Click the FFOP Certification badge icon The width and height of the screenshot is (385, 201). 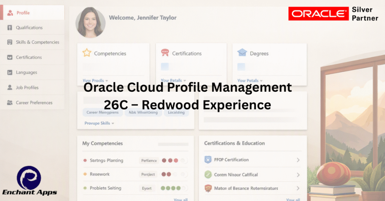point(208,160)
